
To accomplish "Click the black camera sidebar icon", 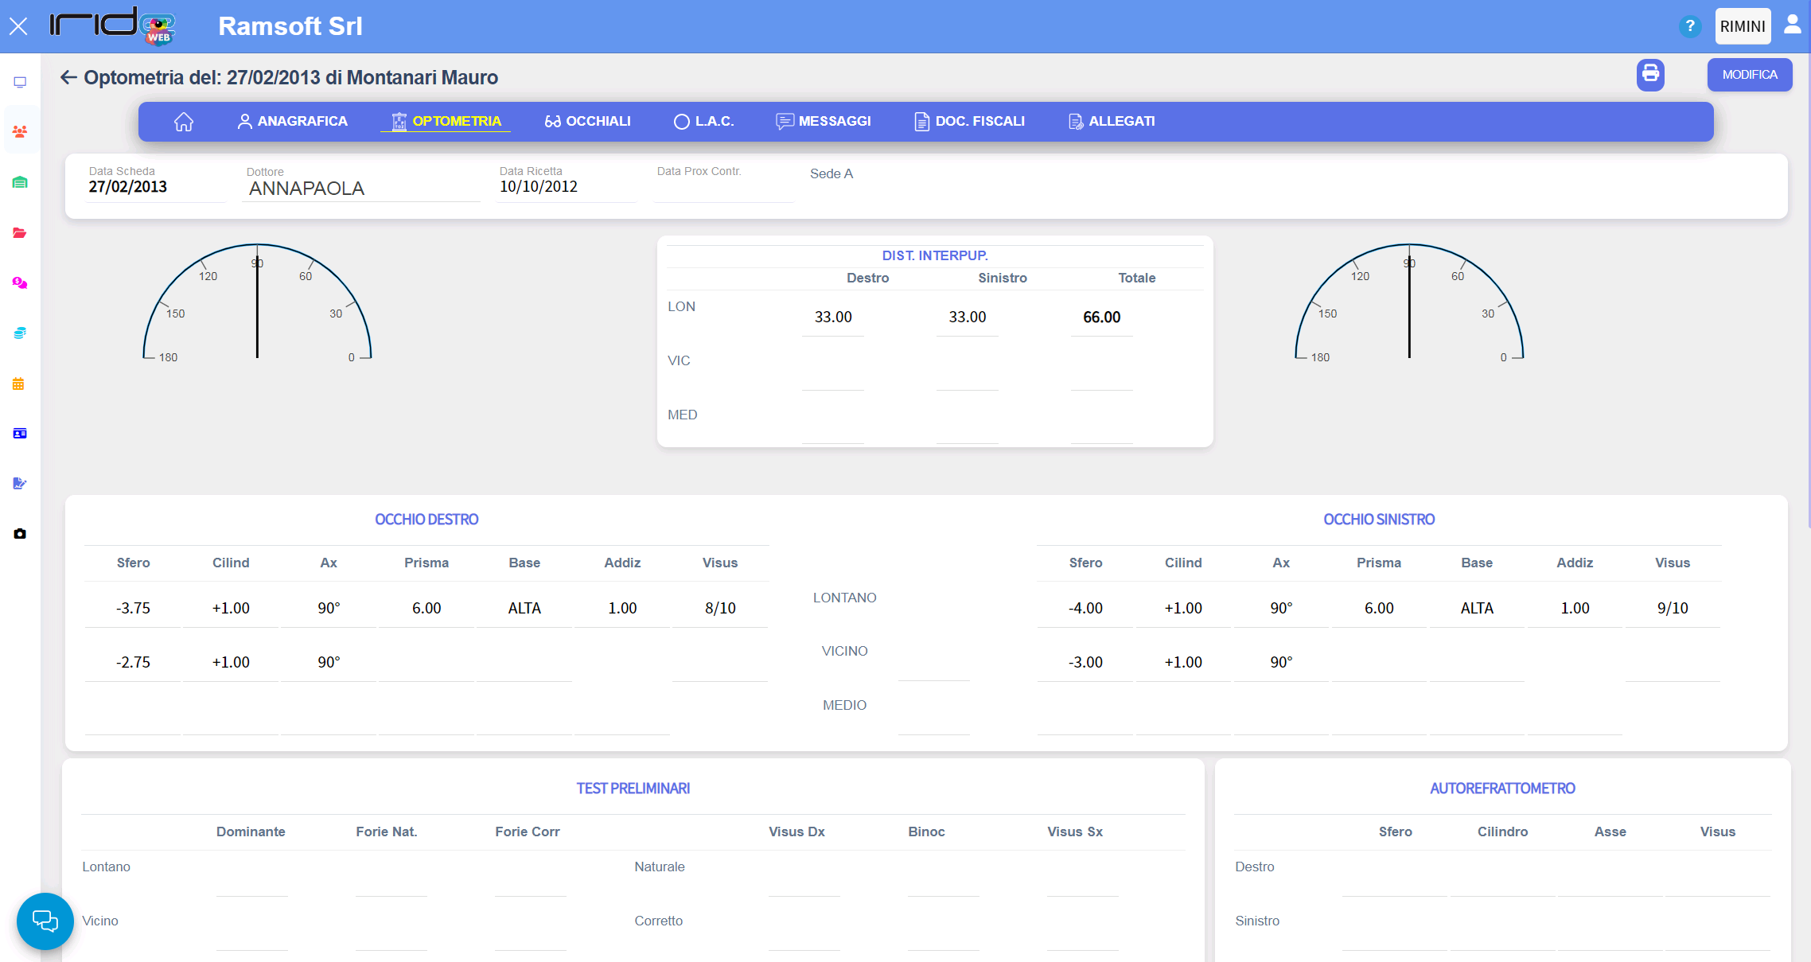I will point(20,533).
